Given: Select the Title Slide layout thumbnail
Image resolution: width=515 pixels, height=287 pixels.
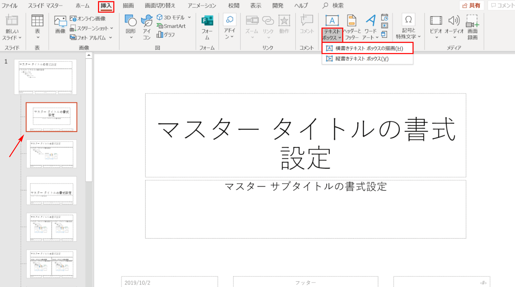Looking at the screenshot, I should [52, 117].
